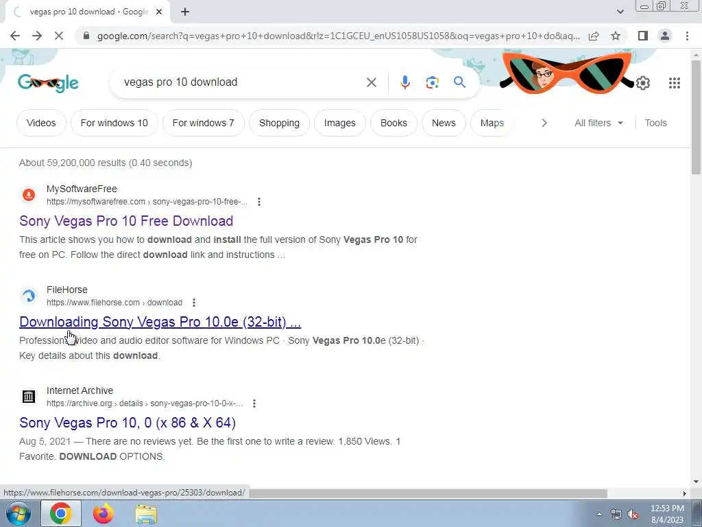Open the network tray icon
Viewport: 702px width, 527px height.
coord(616,514)
